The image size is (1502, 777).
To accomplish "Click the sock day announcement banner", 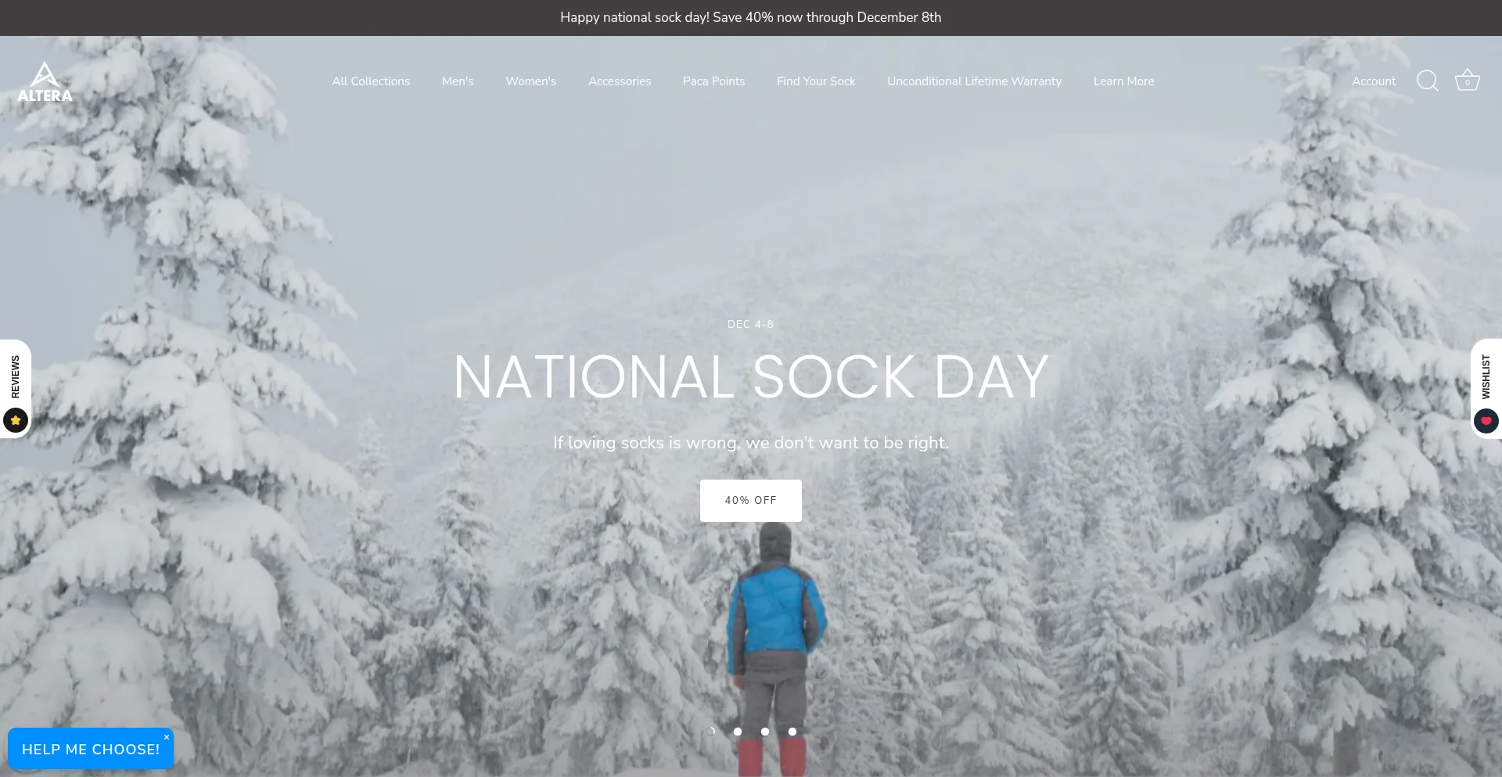I will click(x=751, y=17).
